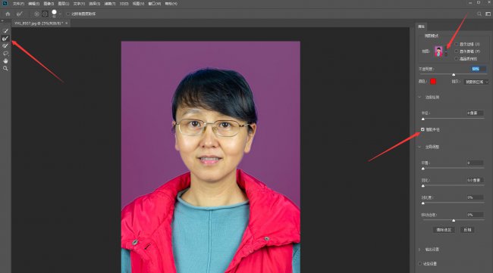The width and height of the screenshot is (493, 273).
Task: Open the 指示 (Indicates) masked areas dropdown
Action: (x=476, y=82)
